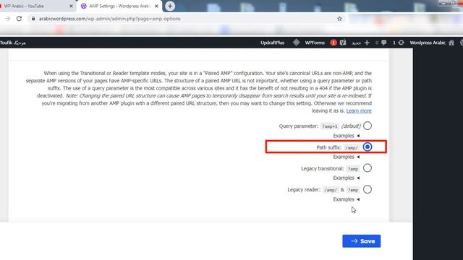Reload the current page
Image resolution: width=463 pixels, height=260 pixels.
tap(20, 19)
